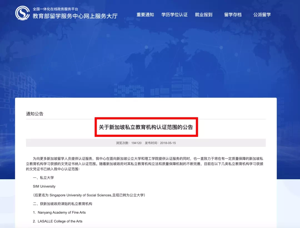Screen dimensions: 300x228
Task: Click the Nanyang Academy of Fine Arts entry
Action: [59, 212]
